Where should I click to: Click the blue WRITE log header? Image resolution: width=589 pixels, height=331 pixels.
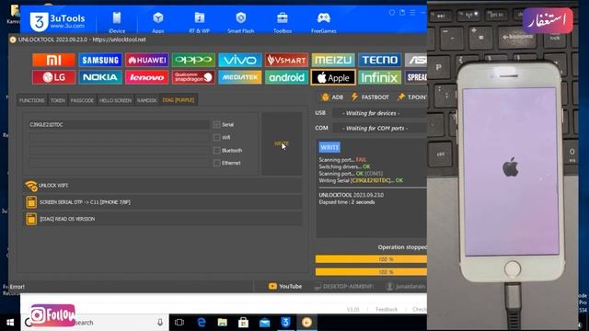tap(329, 147)
